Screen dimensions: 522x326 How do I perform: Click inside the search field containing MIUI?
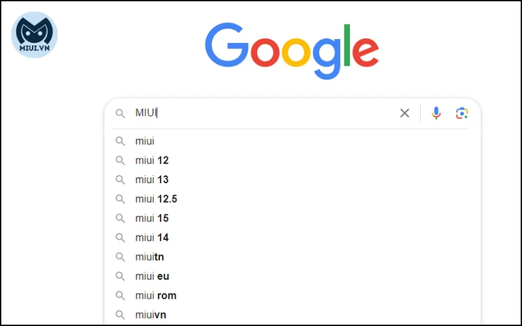click(263, 113)
